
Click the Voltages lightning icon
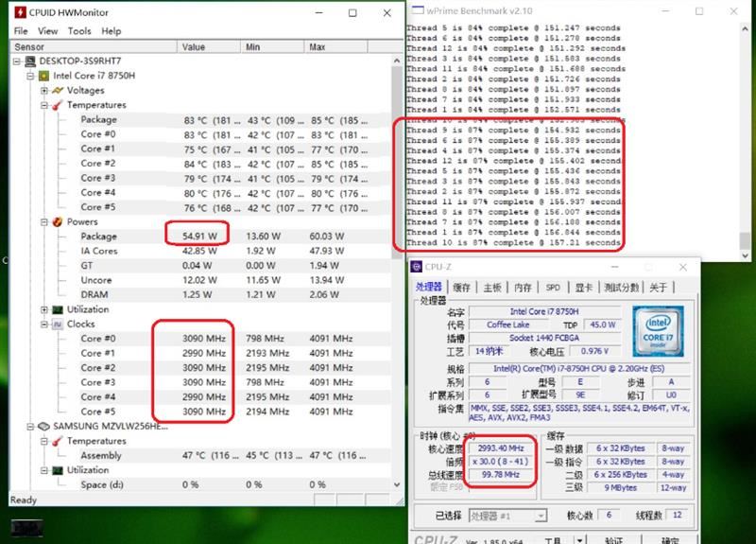58,90
